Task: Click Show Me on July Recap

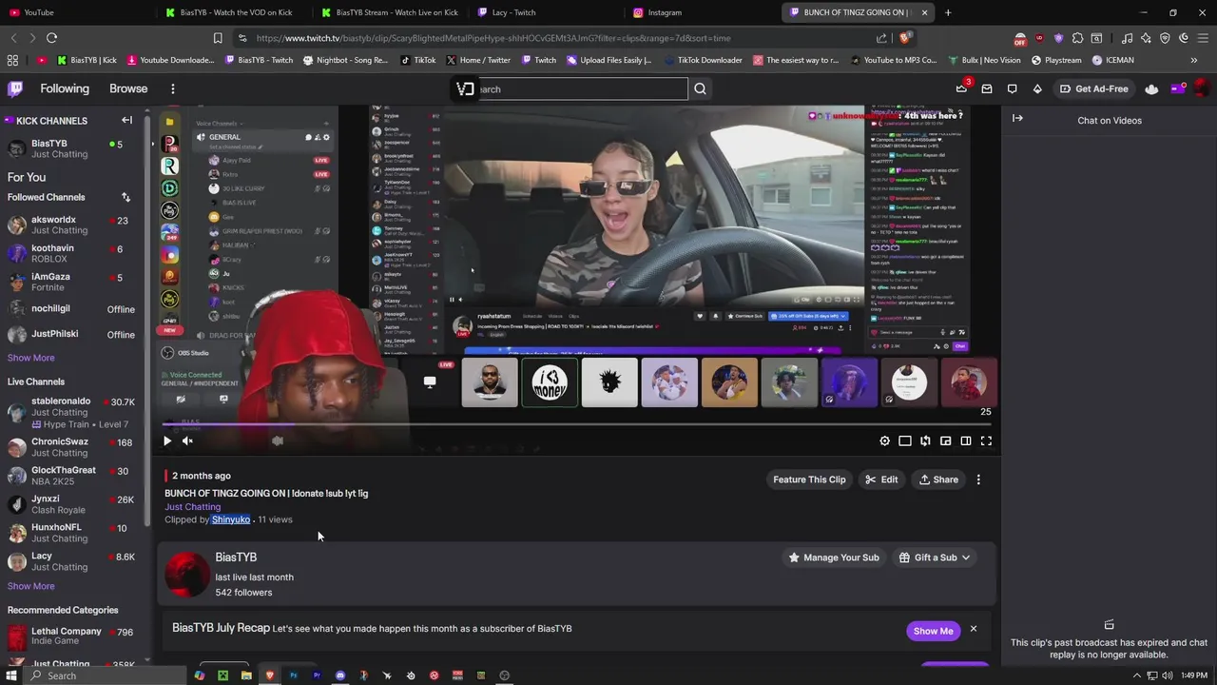Action: 933,631
